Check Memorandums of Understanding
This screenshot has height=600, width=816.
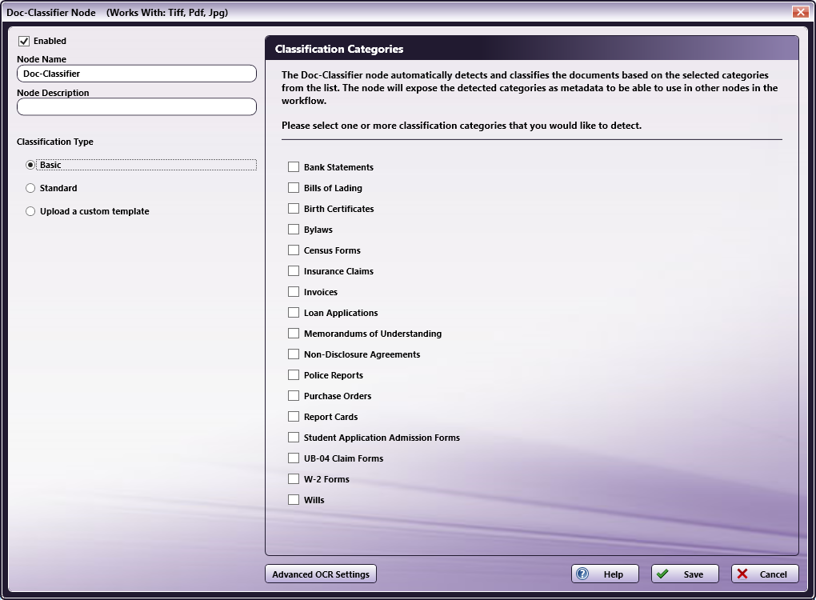click(294, 334)
